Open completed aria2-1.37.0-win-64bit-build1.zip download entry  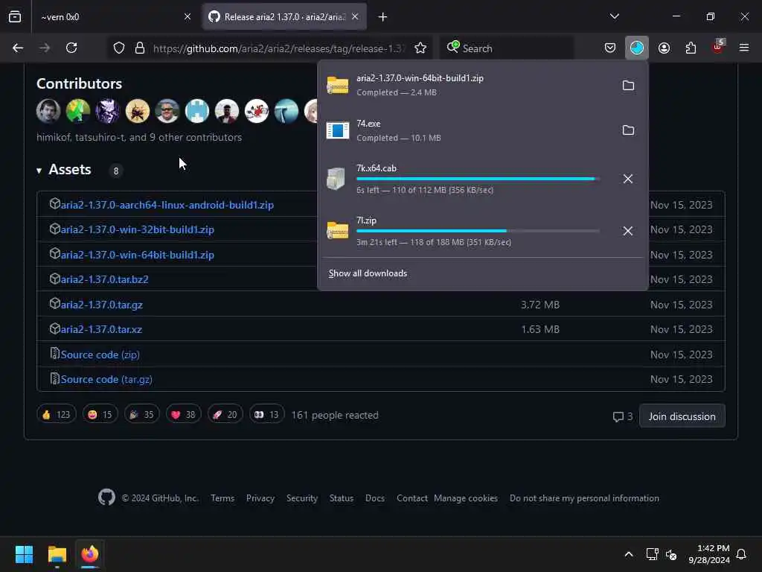click(467, 85)
